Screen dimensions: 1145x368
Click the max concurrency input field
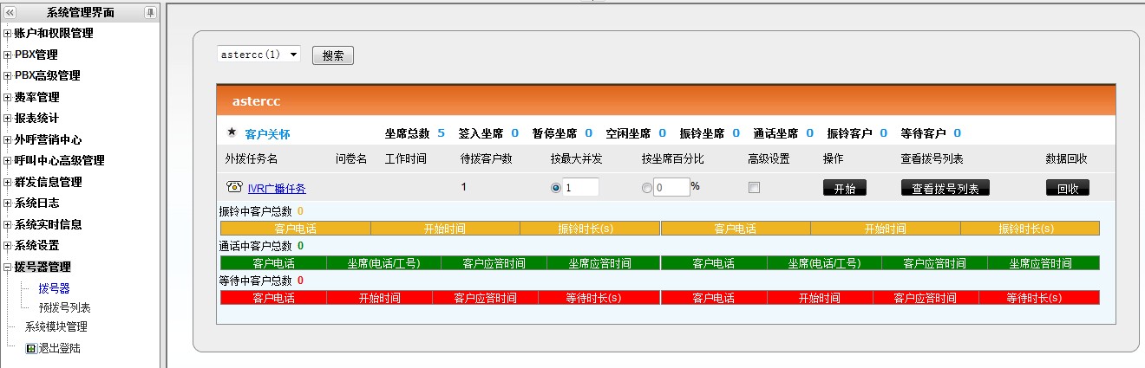click(581, 187)
